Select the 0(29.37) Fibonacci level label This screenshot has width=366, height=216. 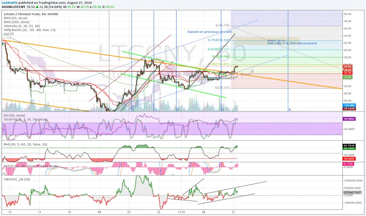coord(222,88)
